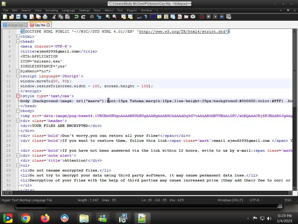Toggle synchronized vertical scrolling
The height and width of the screenshot is (224, 298).
[123, 17]
